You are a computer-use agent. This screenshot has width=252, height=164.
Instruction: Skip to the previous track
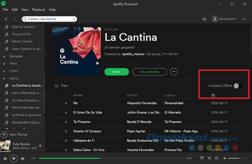pos(5,158)
